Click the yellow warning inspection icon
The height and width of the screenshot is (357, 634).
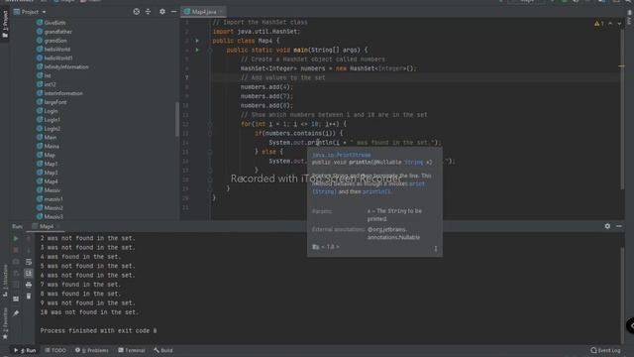point(596,24)
